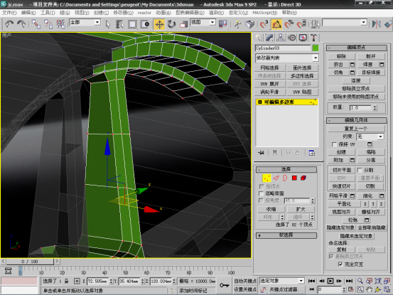Viewport: 393px width, 295px height.
Task: Switch to Polygon sub-object selection mode
Action: 294,178
